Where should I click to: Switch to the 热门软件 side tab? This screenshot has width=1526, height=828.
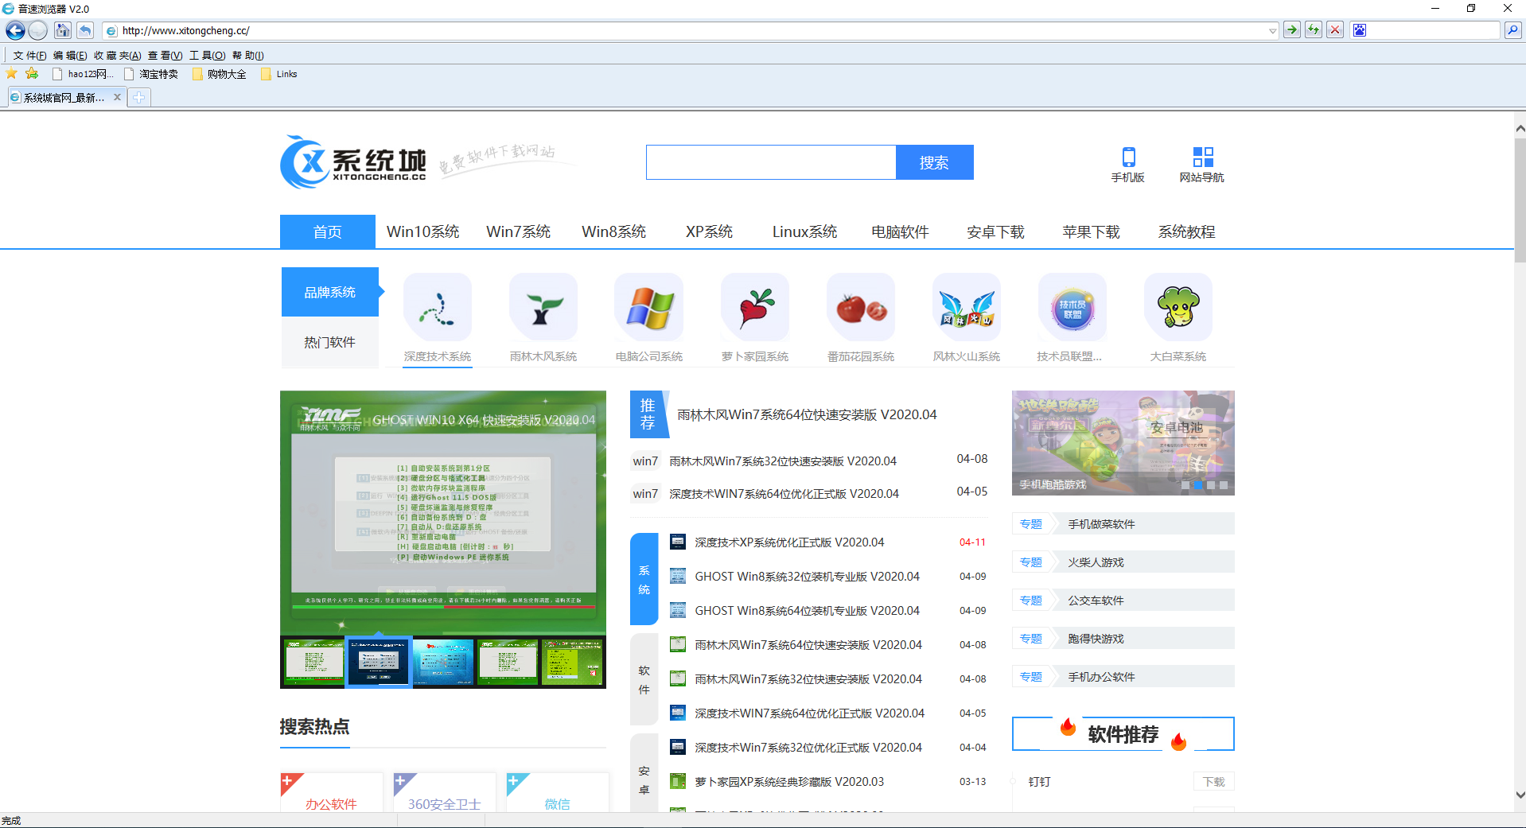click(x=329, y=342)
